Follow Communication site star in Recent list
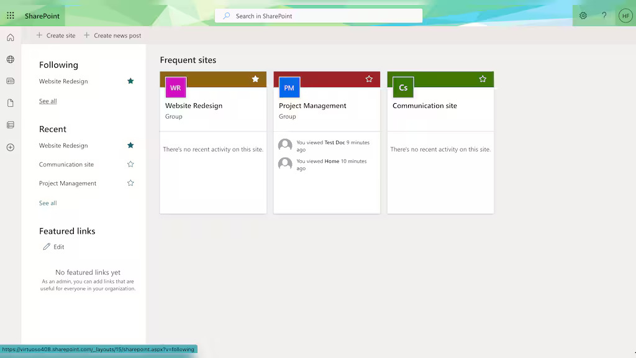 click(130, 164)
